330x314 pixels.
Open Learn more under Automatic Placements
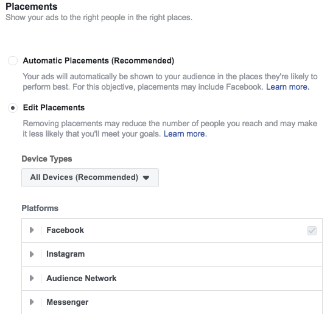[288, 87]
